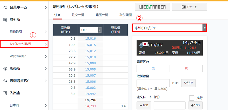Click sell quantity 65.9
This screenshot has height=110, width=228.
[x=72, y=69]
